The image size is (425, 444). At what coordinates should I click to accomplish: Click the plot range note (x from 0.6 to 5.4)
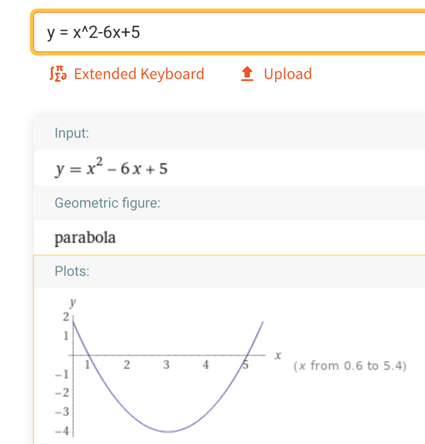pos(350,366)
